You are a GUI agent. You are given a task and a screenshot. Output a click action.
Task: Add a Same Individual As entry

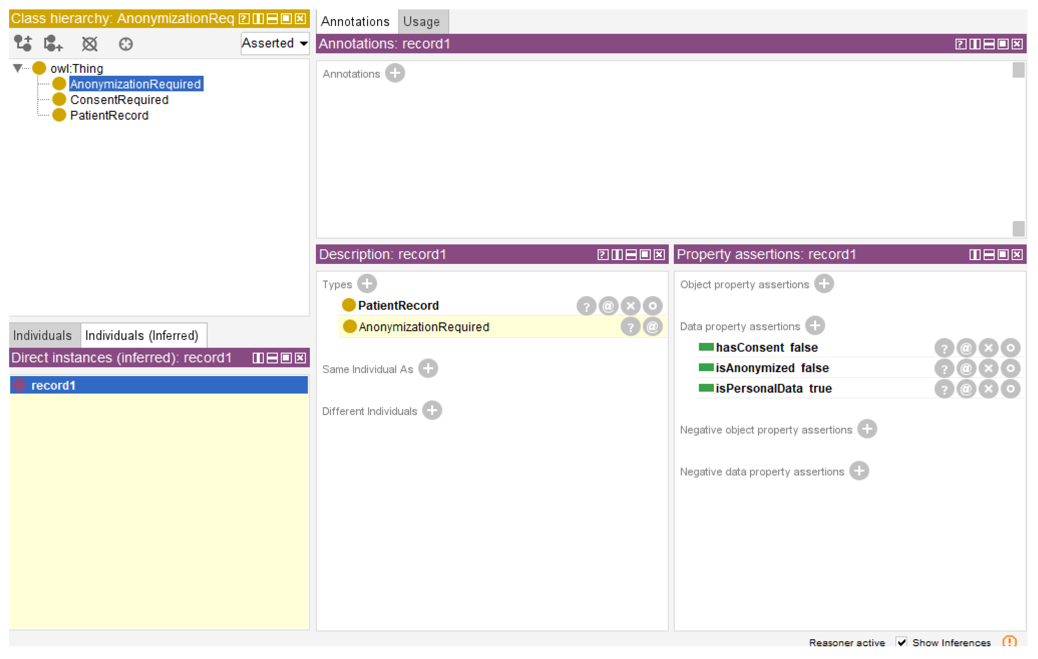coord(428,369)
